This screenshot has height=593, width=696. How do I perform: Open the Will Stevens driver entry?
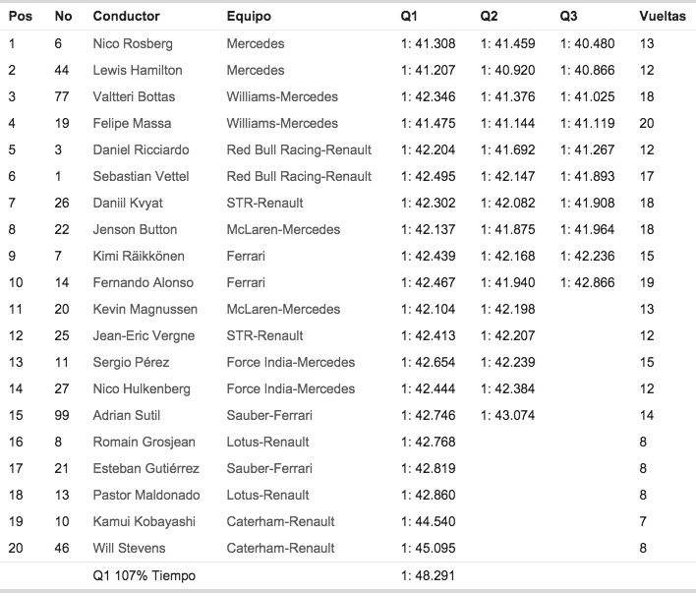(x=129, y=548)
